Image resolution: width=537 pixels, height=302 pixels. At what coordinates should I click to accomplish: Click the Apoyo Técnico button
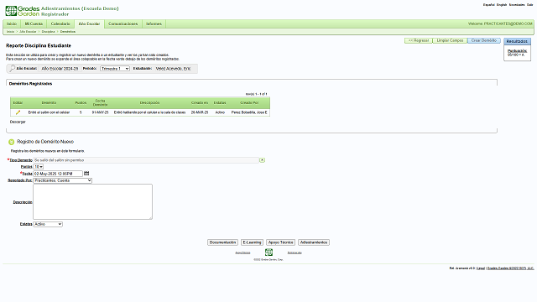[x=280, y=242]
